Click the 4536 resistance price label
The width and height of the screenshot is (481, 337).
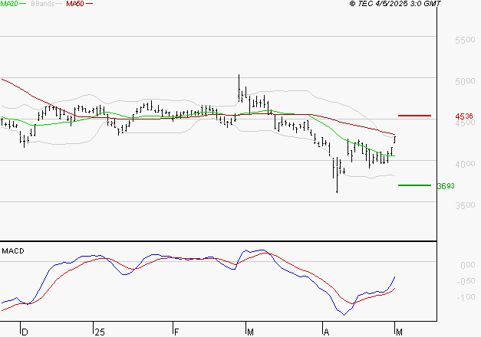[465, 117]
